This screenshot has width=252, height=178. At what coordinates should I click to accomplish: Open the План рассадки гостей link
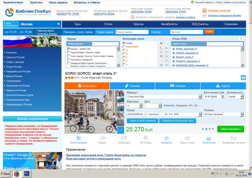[x=93, y=159]
